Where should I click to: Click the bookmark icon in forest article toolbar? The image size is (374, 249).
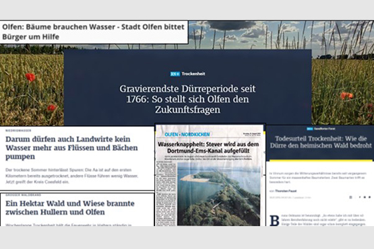pyautogui.click(x=350, y=197)
